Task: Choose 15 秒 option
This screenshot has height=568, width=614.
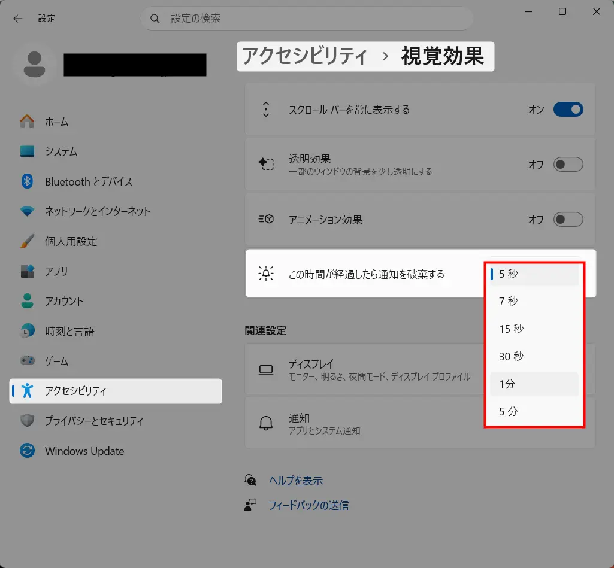Action: [534, 329]
